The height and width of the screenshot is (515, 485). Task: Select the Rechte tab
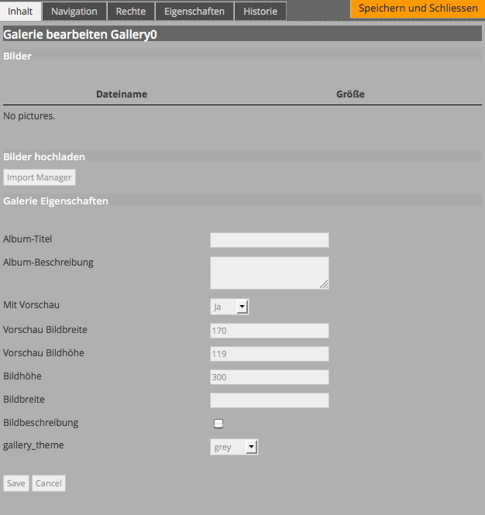click(x=131, y=11)
